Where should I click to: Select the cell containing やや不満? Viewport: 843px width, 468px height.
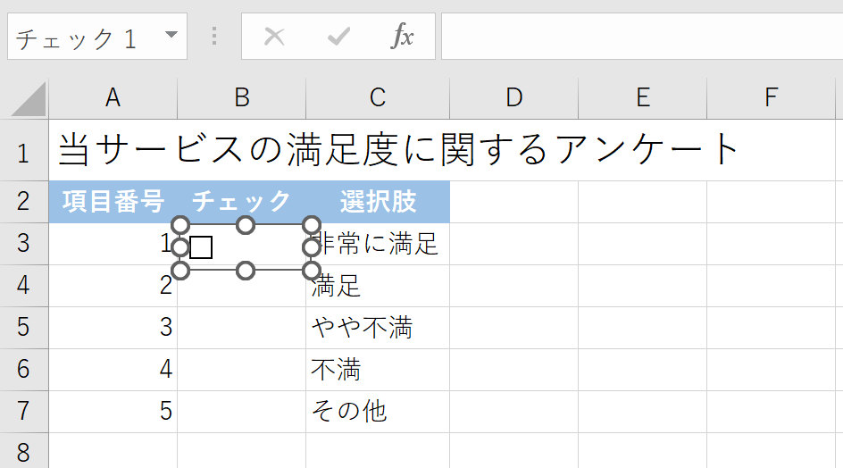coord(377,327)
